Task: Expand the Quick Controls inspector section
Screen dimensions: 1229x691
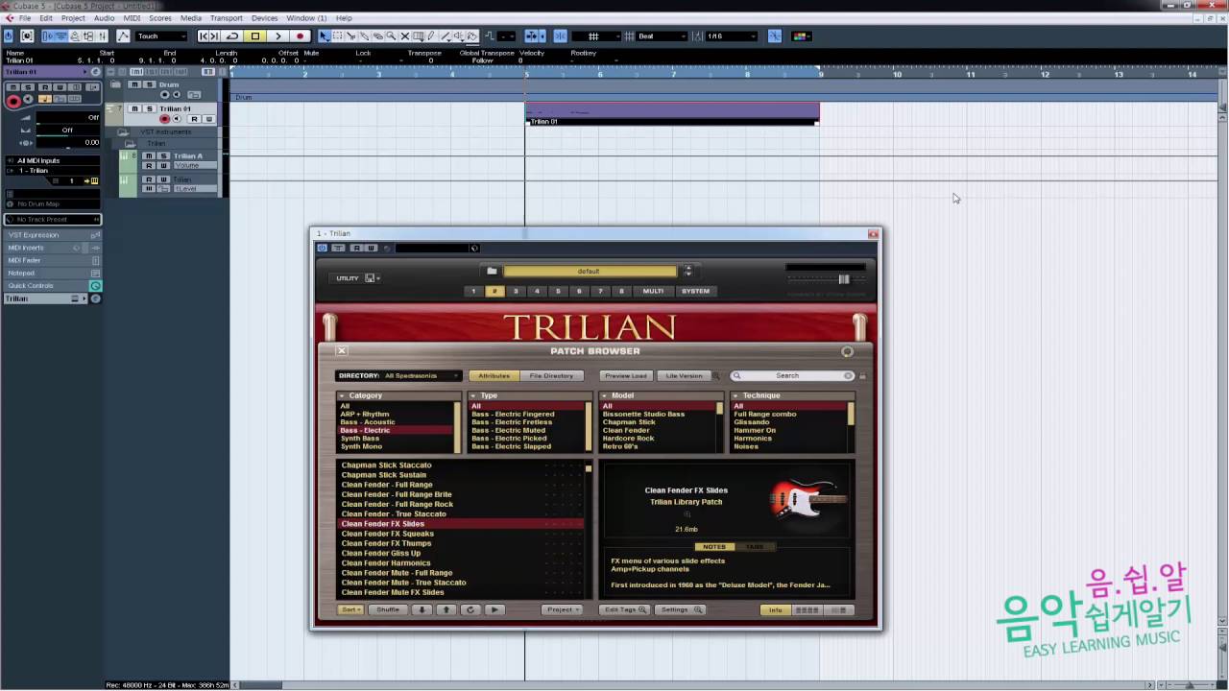Action: [52, 286]
